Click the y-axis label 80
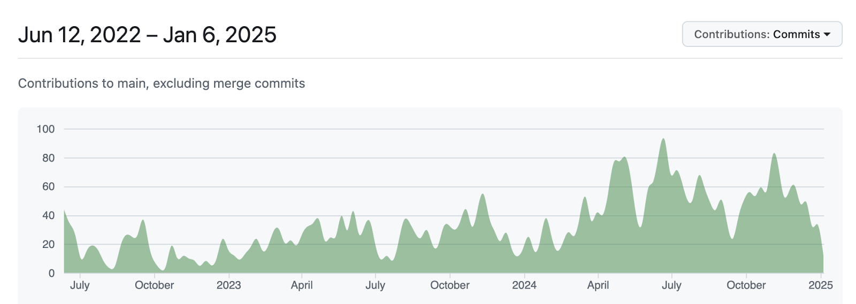 click(48, 158)
